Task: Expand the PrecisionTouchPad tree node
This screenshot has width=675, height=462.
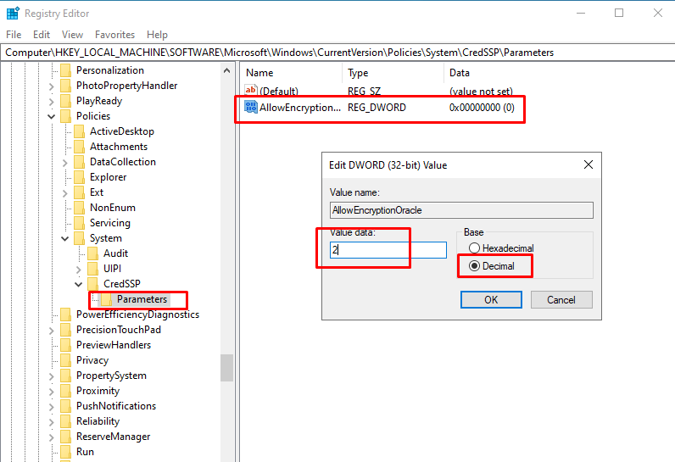Action: click(x=52, y=331)
